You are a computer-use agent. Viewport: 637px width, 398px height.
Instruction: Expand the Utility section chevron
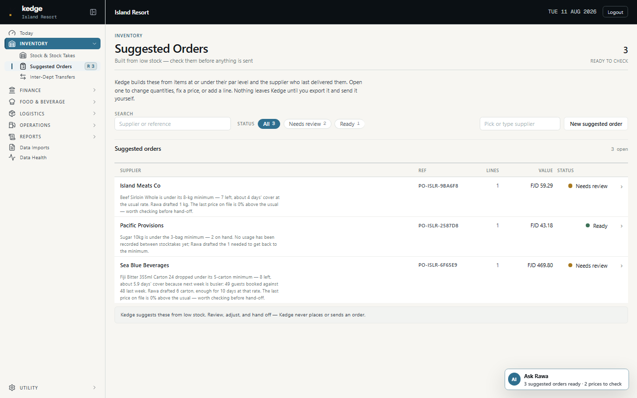click(94, 388)
